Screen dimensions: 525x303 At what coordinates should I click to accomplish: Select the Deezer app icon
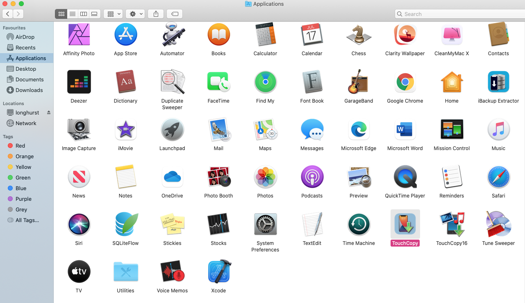[79, 82]
